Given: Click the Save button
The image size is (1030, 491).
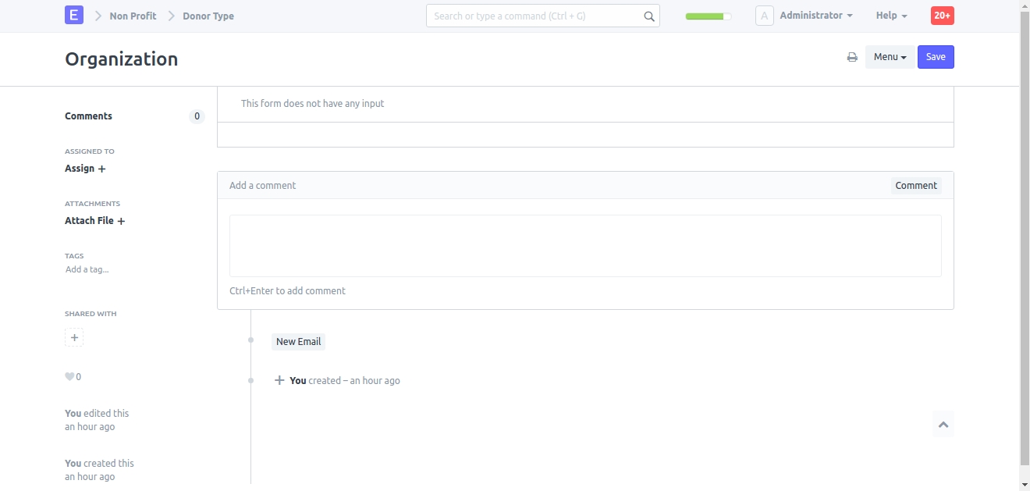Looking at the screenshot, I should [x=936, y=57].
